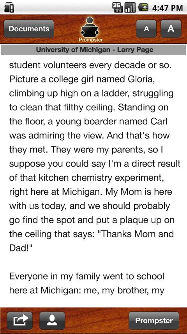
Task: Tap the 4:47 PM clock
Action: pos(168,8)
